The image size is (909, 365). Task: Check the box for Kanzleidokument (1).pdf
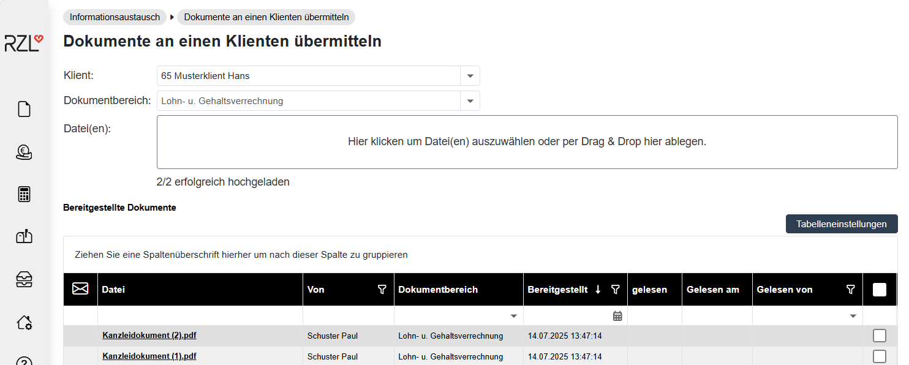[x=879, y=356]
